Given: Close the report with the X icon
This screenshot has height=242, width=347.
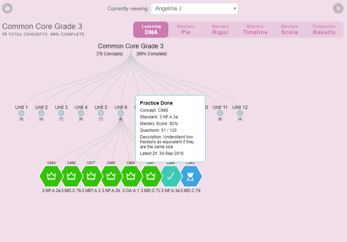Looking at the screenshot, I should click(338, 8).
